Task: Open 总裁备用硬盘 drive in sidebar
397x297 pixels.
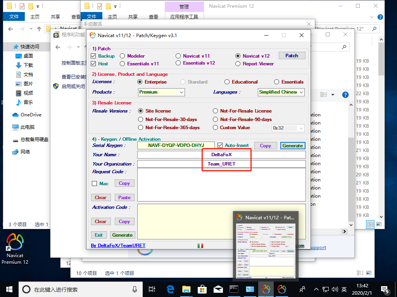Action: [31, 139]
